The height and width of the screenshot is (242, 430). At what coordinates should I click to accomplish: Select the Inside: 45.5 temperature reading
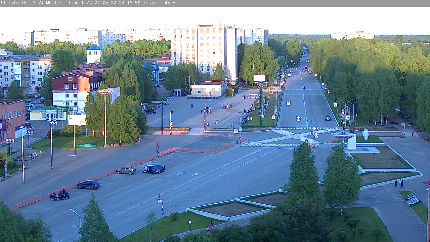tap(159, 3)
